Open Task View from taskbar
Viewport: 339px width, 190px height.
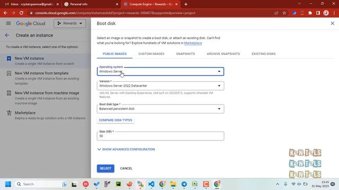coord(74,184)
